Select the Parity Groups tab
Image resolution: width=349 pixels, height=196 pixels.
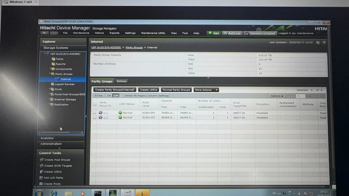[102, 81]
